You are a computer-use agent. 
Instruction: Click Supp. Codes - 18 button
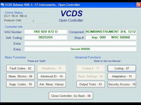pos(20,84)
